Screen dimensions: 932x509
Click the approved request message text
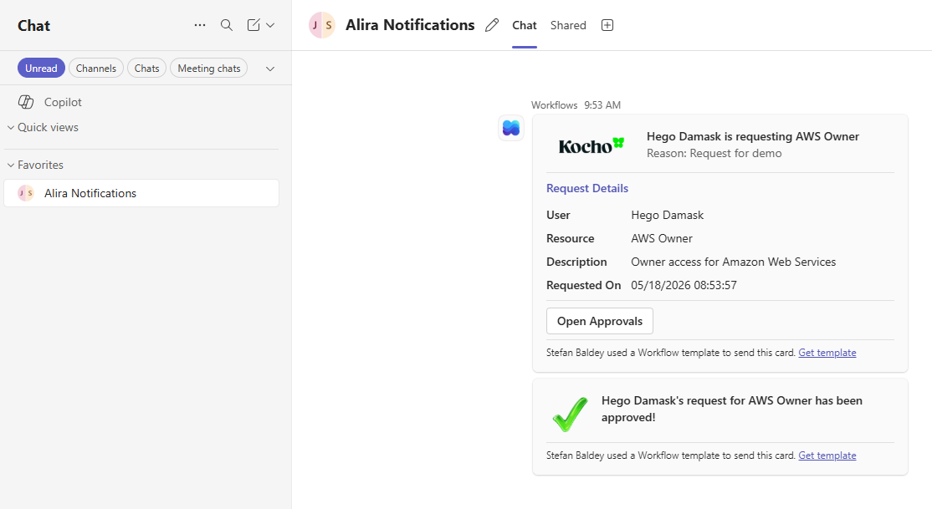(x=732, y=409)
